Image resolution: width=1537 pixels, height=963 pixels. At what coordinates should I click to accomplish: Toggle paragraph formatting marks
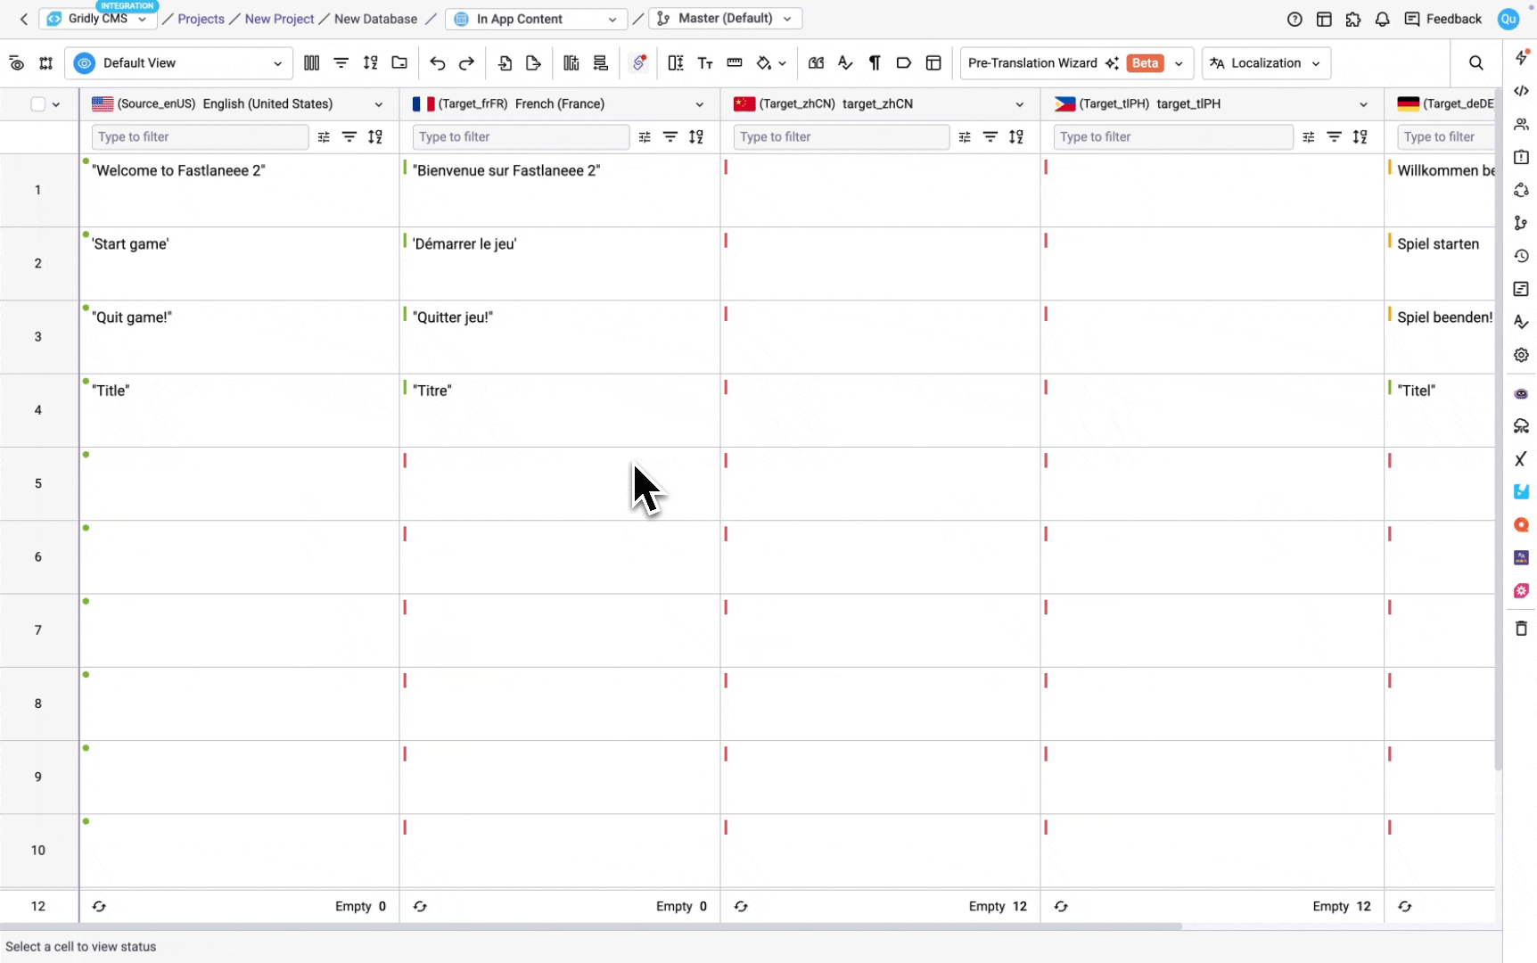pos(875,62)
